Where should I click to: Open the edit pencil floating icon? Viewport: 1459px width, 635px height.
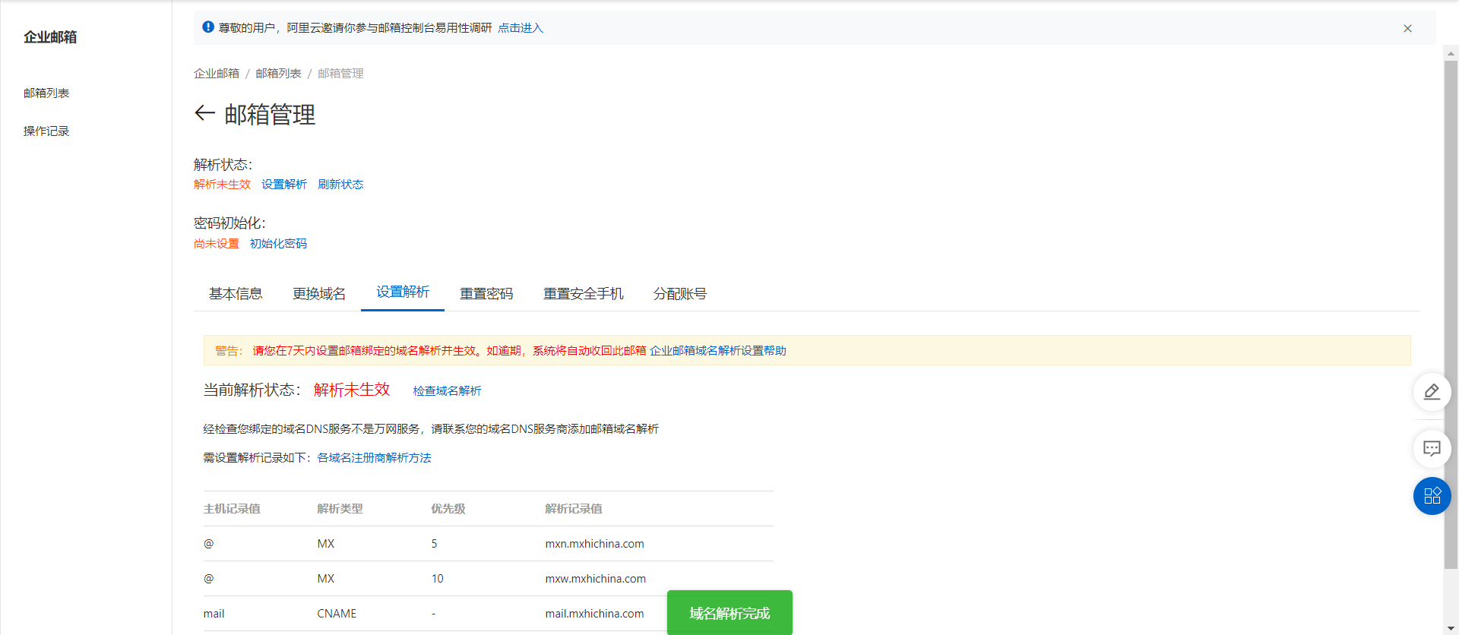tap(1432, 392)
